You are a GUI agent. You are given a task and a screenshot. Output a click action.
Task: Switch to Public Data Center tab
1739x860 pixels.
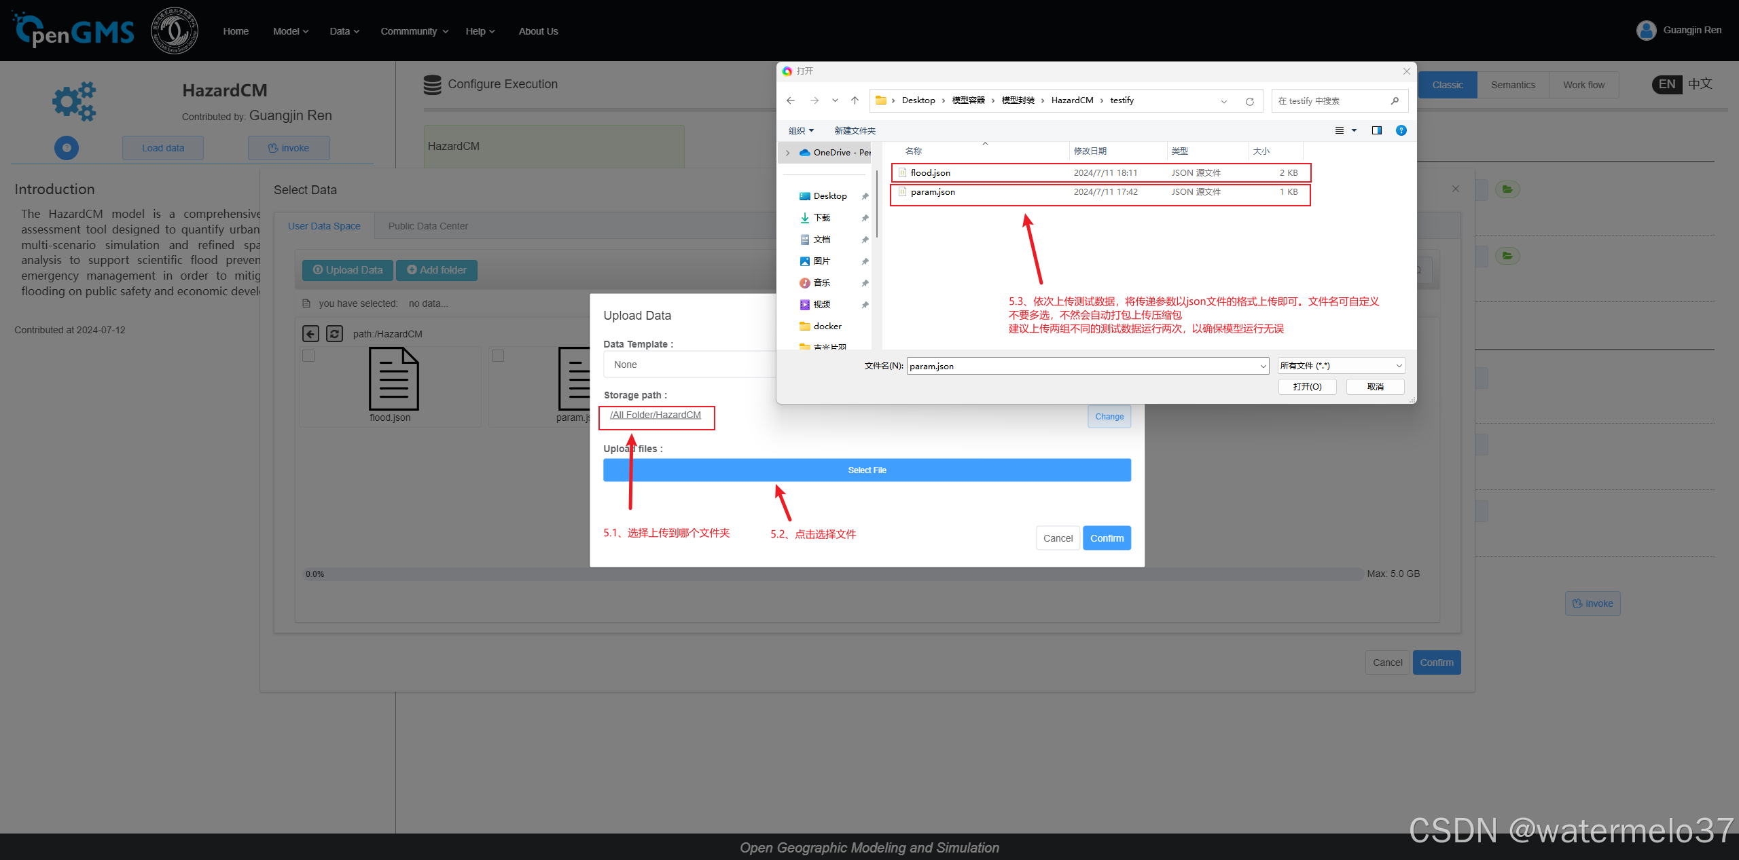428,226
